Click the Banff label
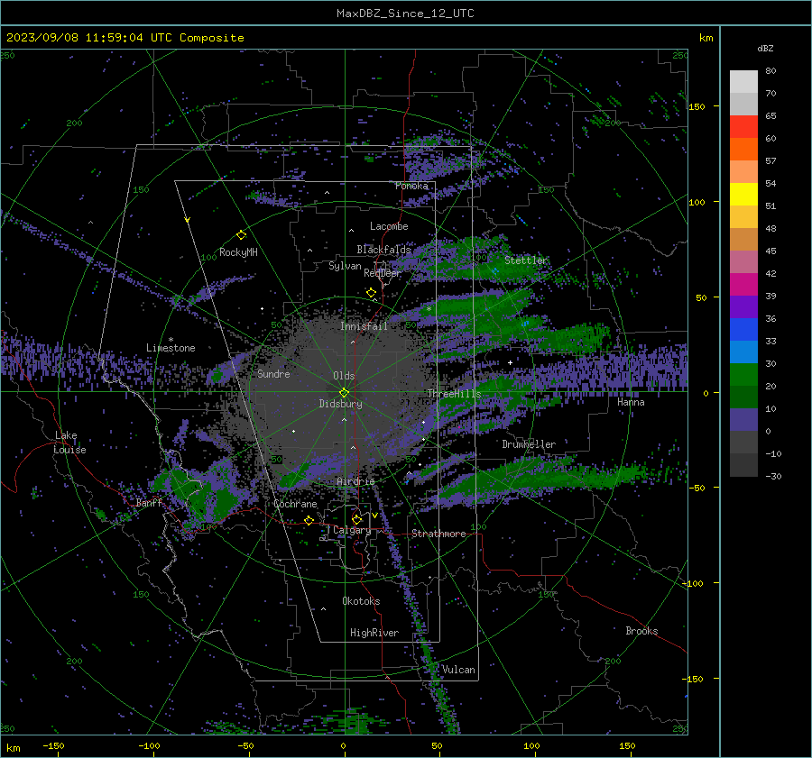 [149, 502]
